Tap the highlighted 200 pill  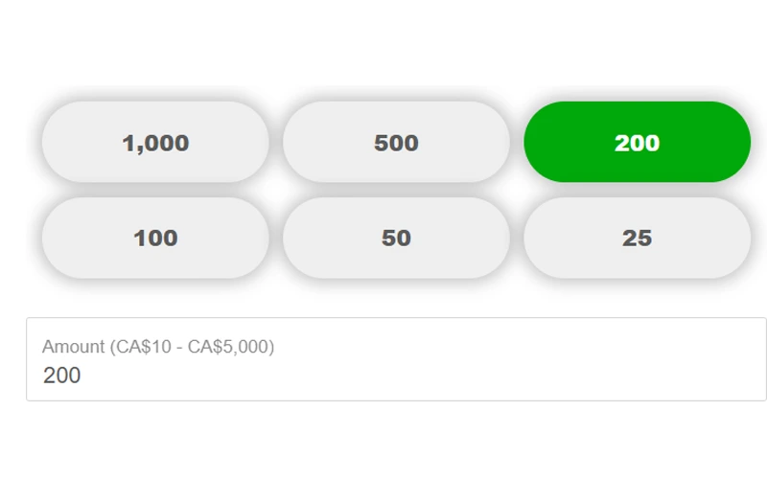tap(637, 142)
